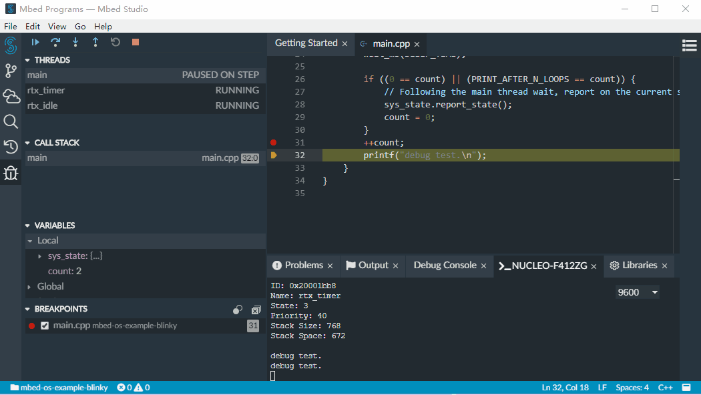Open the cloud sidebar icon
701x395 pixels.
[x=11, y=96]
